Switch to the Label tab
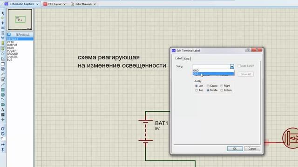Image resolution: width=298 pixels, height=167 pixels. click(178, 58)
